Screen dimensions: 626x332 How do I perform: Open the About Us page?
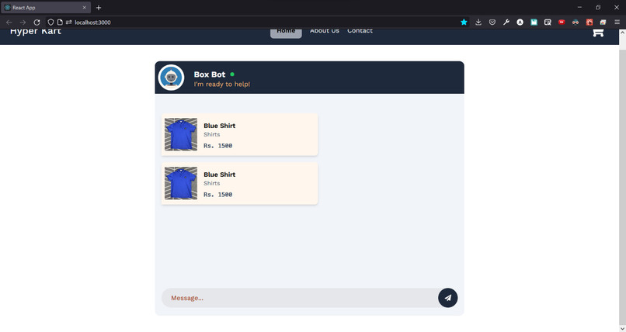(325, 31)
